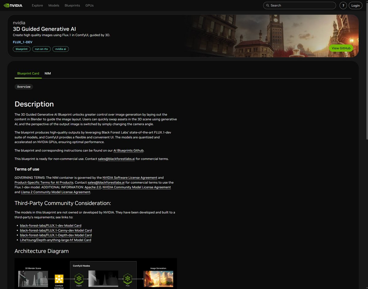Viewport: 368px width, 289px height.
Task: Click Third-Party Community Consideration heading
Action: pyautogui.click(x=63, y=203)
